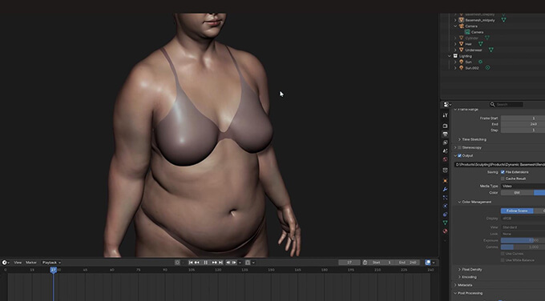The image size is (545, 301).
Task: Open the Modifiers wrench properties tab
Action: click(446, 189)
